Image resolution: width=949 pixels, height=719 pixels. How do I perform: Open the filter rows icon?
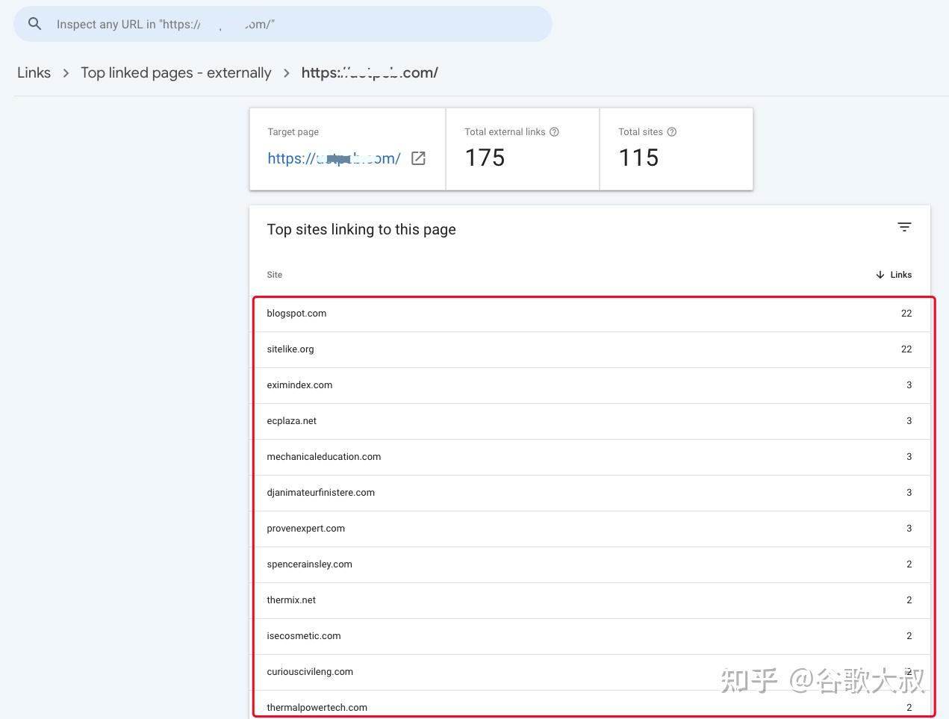tap(904, 227)
